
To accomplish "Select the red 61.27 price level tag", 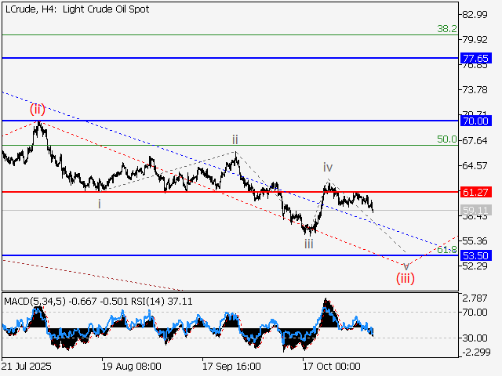I will pos(476,192).
